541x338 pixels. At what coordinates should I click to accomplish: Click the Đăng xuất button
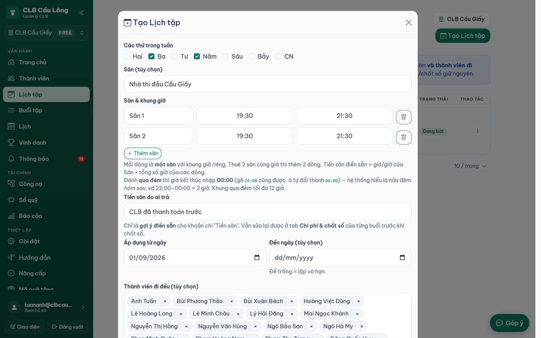click(68, 327)
